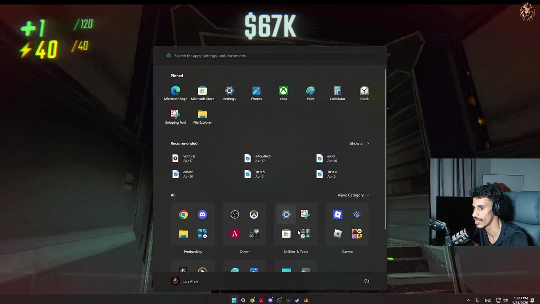The width and height of the screenshot is (540, 304).
Task: Click the Windows Start button on taskbar
Action: click(x=234, y=301)
